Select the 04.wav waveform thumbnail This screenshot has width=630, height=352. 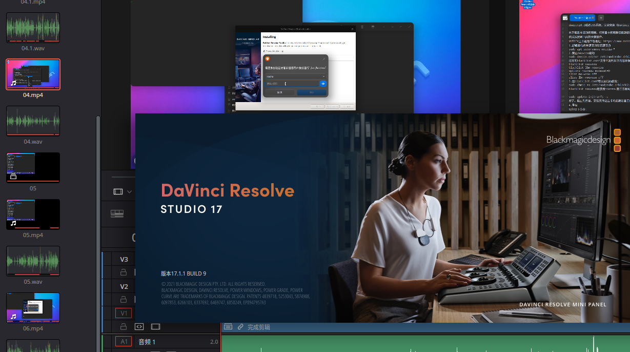click(33, 121)
